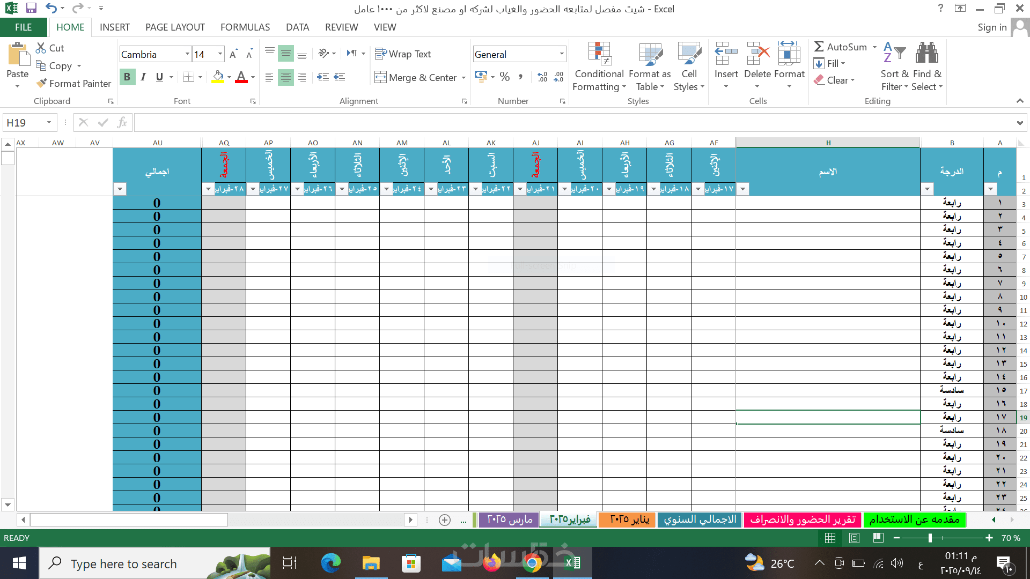The width and height of the screenshot is (1030, 579).
Task: Click the Merge & Center icon
Action: click(380, 77)
